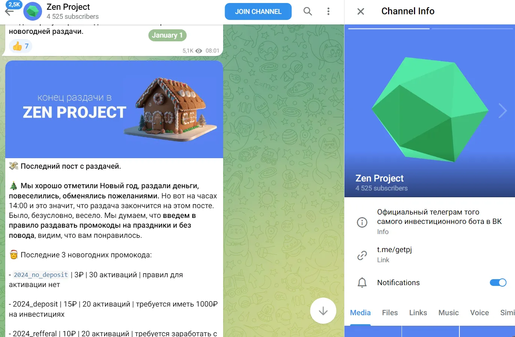Switch to the Media tab
Image resolution: width=515 pixels, height=337 pixels.
pyautogui.click(x=360, y=313)
